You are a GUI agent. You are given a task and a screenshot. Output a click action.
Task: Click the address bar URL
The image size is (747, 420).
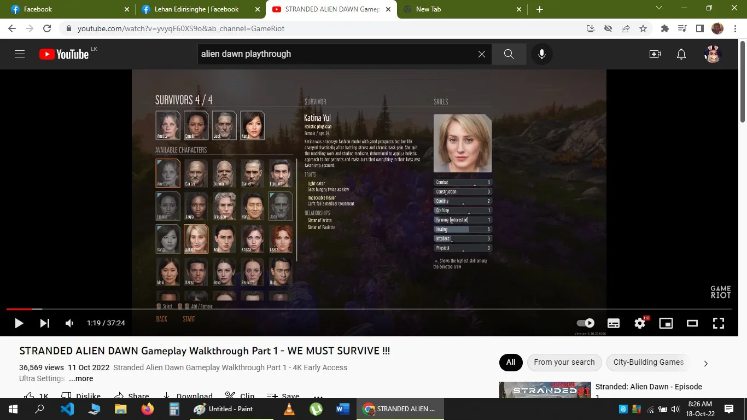tap(181, 28)
